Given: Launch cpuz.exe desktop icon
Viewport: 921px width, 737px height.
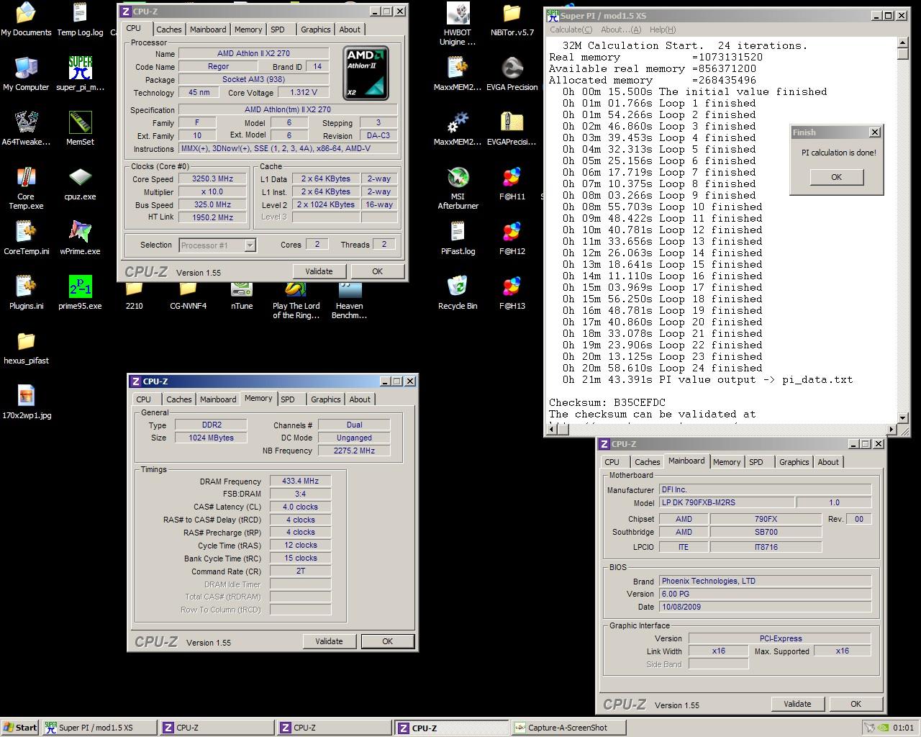Looking at the screenshot, I should 80,184.
